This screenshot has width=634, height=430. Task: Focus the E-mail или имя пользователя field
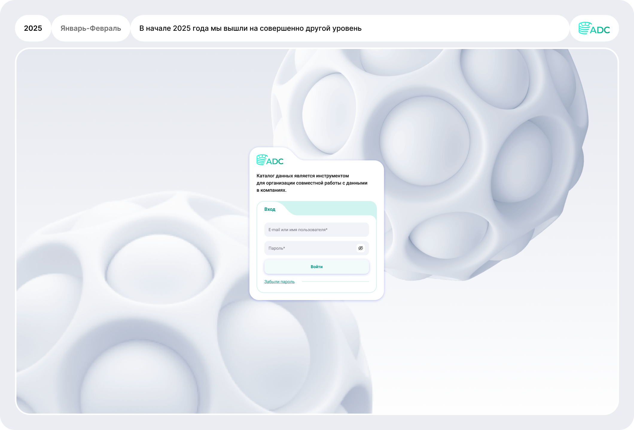pyautogui.click(x=316, y=230)
